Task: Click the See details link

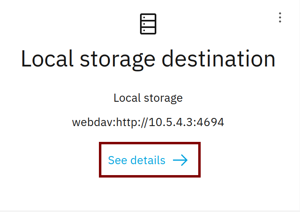Action: point(137,161)
